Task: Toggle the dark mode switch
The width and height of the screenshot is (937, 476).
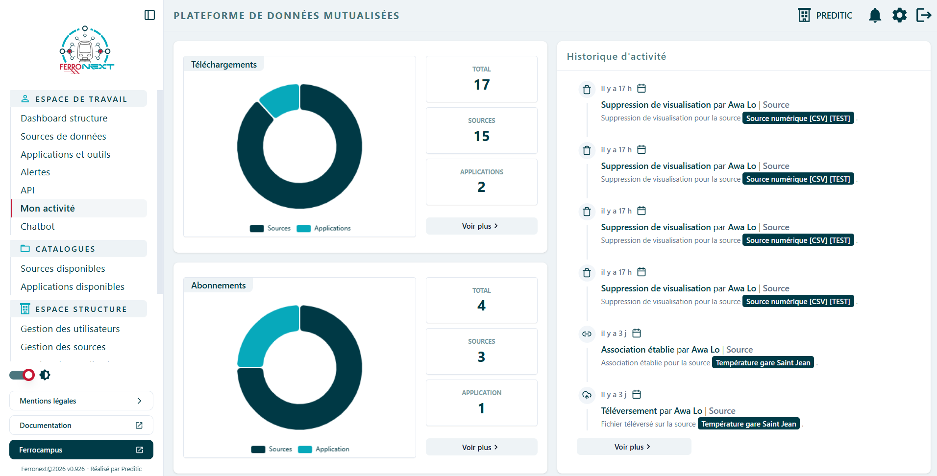Action: point(22,375)
